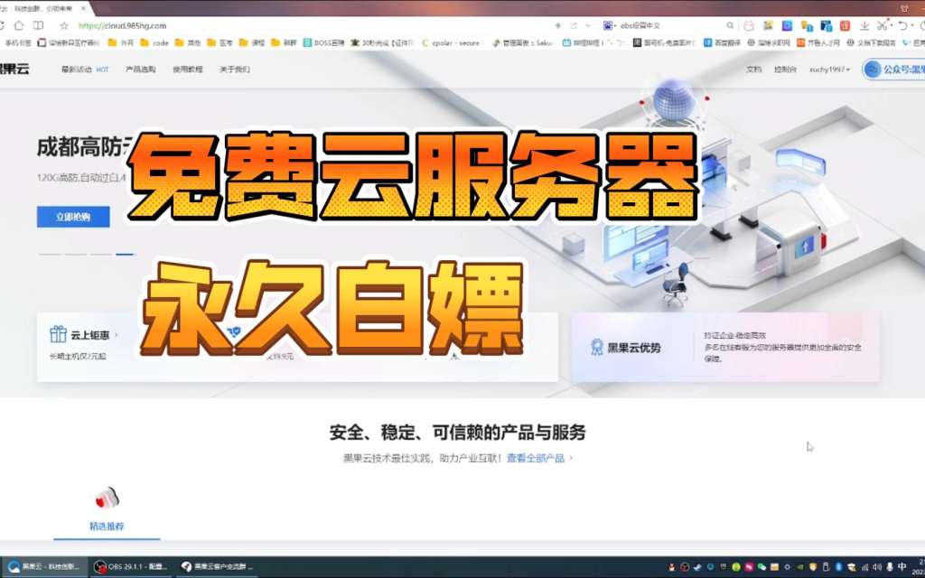Open the 关于我们 menu item
This screenshot has width=925, height=578.
(x=235, y=69)
